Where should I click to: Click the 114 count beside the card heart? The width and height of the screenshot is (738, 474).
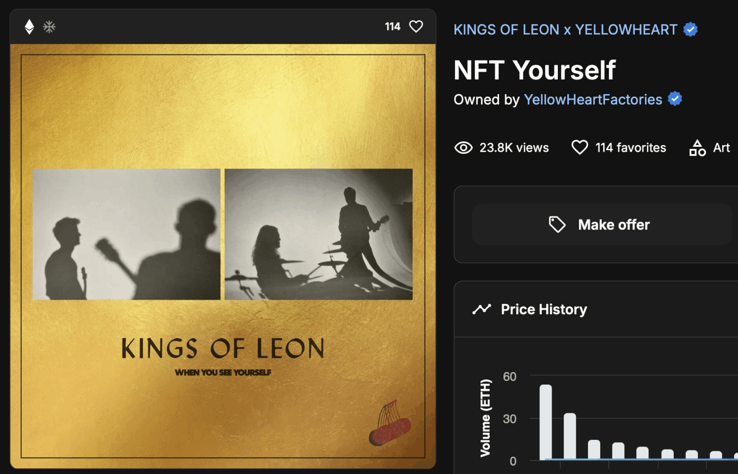point(393,27)
